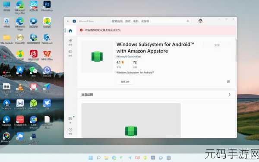The width and height of the screenshot is (259, 162).
Task: Select This PC desktop icon
Action: coord(6,6)
